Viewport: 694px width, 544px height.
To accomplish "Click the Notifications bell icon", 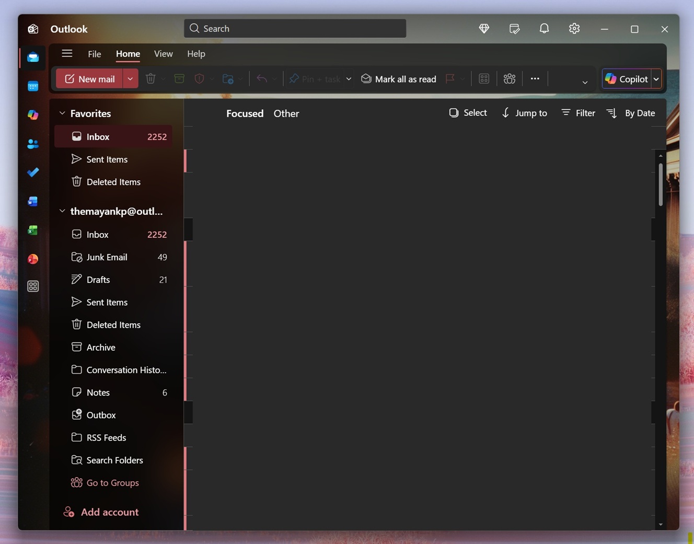I will pos(544,29).
